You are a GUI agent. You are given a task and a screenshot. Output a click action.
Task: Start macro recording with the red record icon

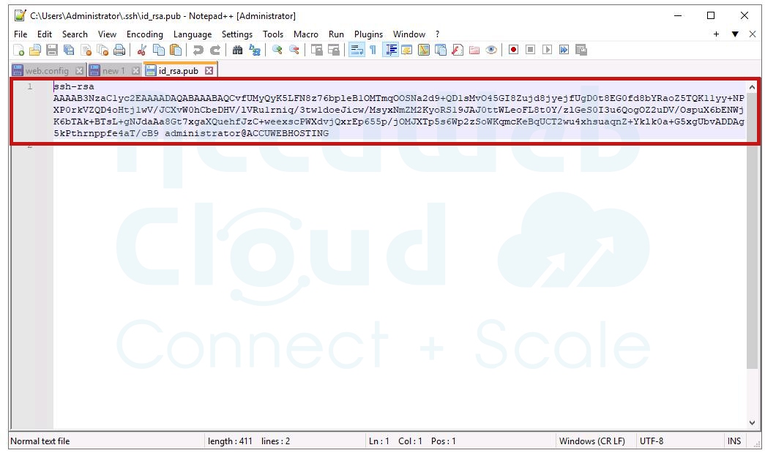pos(513,50)
